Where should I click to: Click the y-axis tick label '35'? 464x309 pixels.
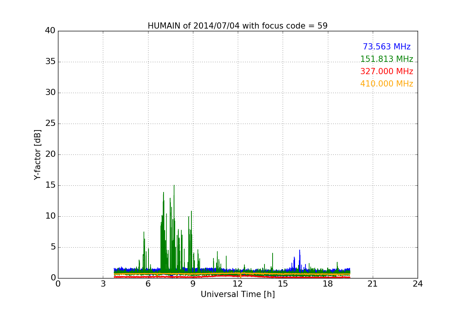50,62
